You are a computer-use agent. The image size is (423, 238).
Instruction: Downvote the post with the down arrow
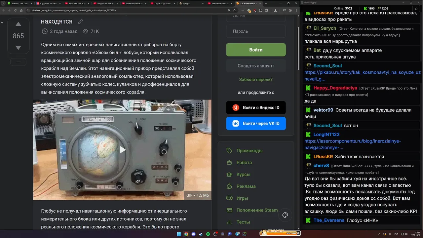coord(19,48)
